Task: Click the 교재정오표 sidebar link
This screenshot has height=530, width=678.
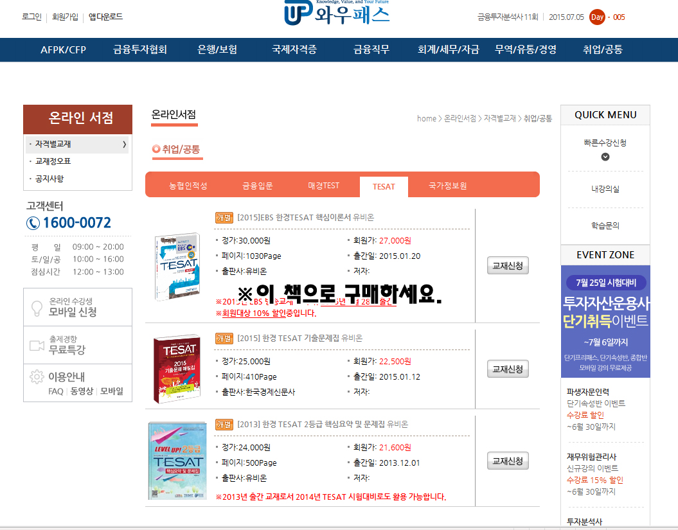Action: [53, 161]
